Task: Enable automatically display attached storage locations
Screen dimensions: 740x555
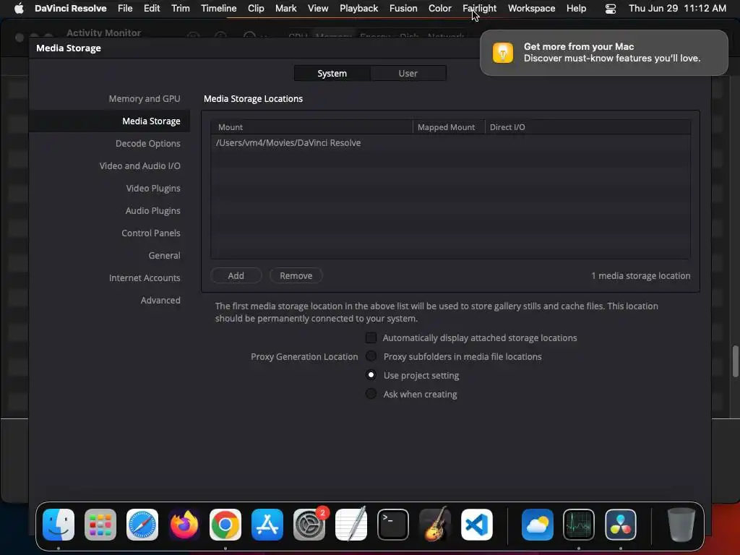Action: point(371,338)
